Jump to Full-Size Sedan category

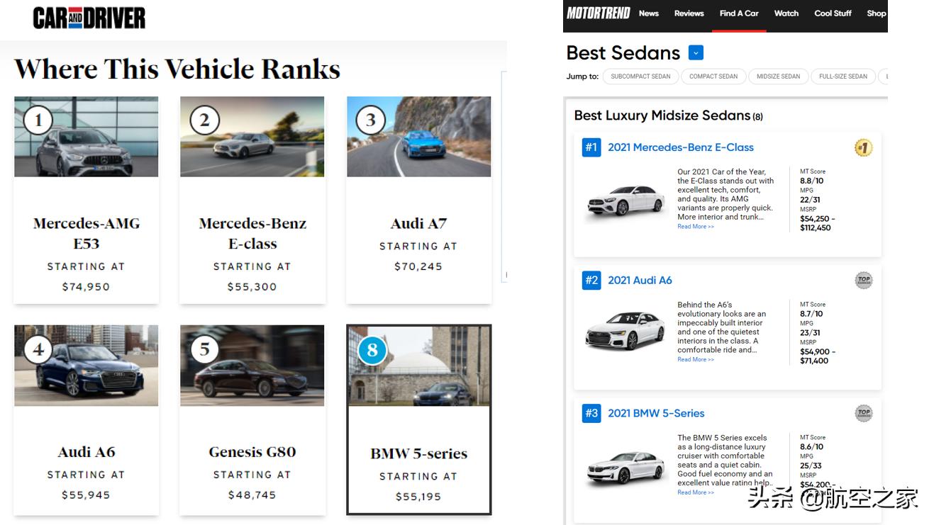(843, 77)
